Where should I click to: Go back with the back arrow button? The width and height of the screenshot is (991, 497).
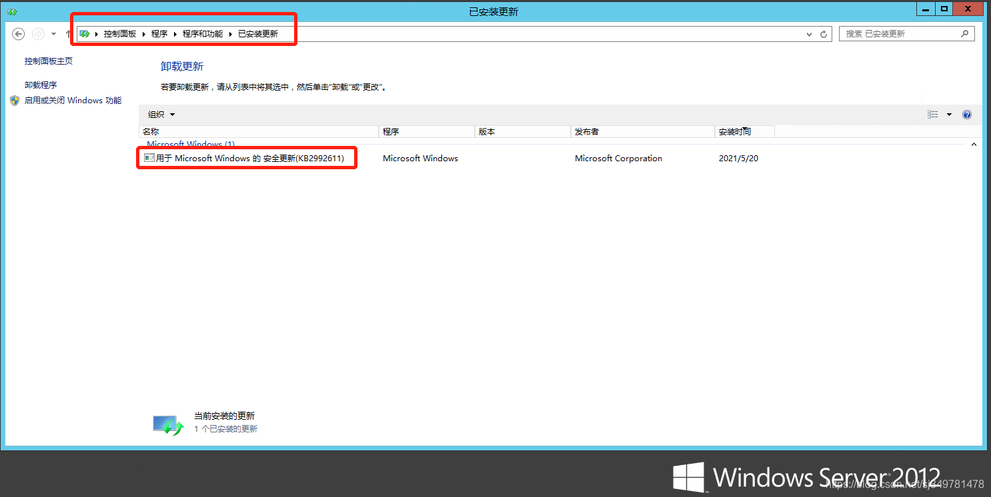click(x=19, y=34)
